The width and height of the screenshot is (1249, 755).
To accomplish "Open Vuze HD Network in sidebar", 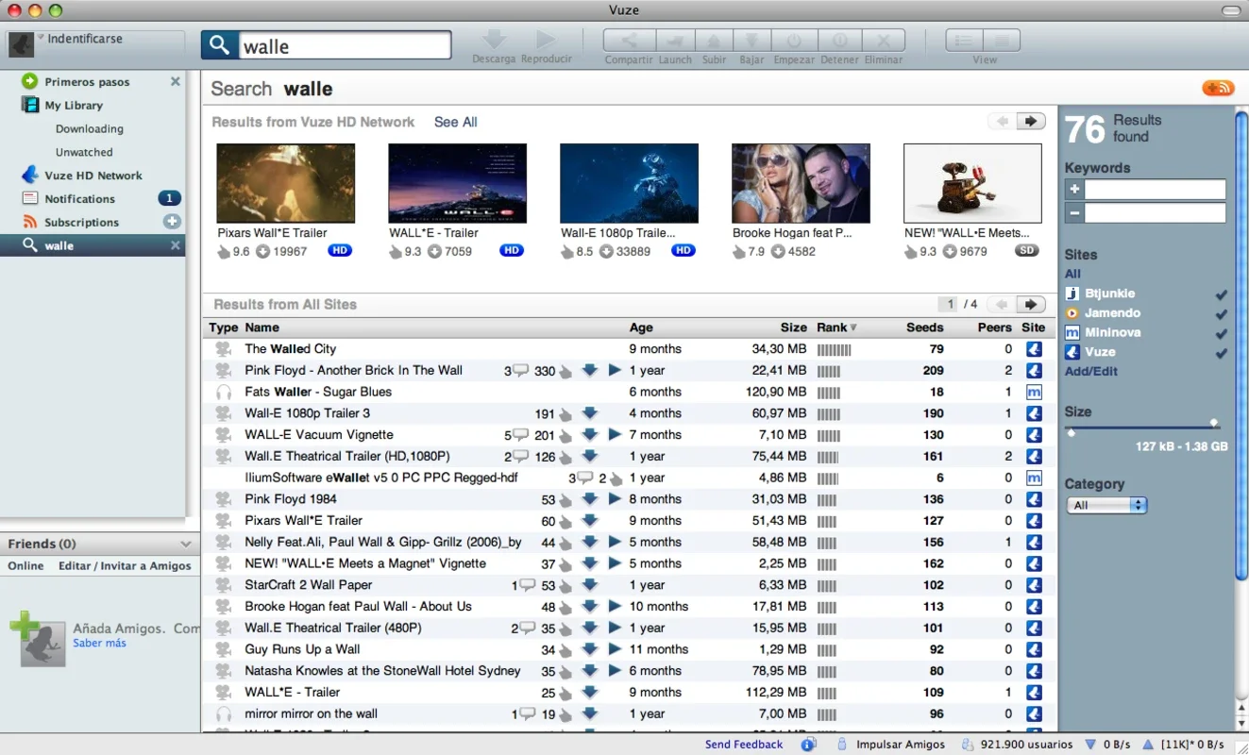I will pos(93,176).
